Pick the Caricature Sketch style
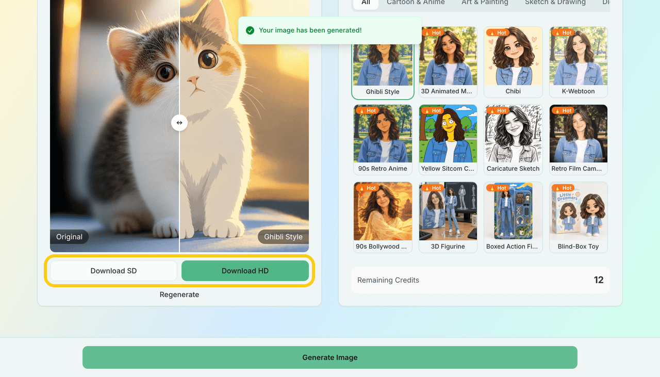The image size is (660, 377). (513, 139)
